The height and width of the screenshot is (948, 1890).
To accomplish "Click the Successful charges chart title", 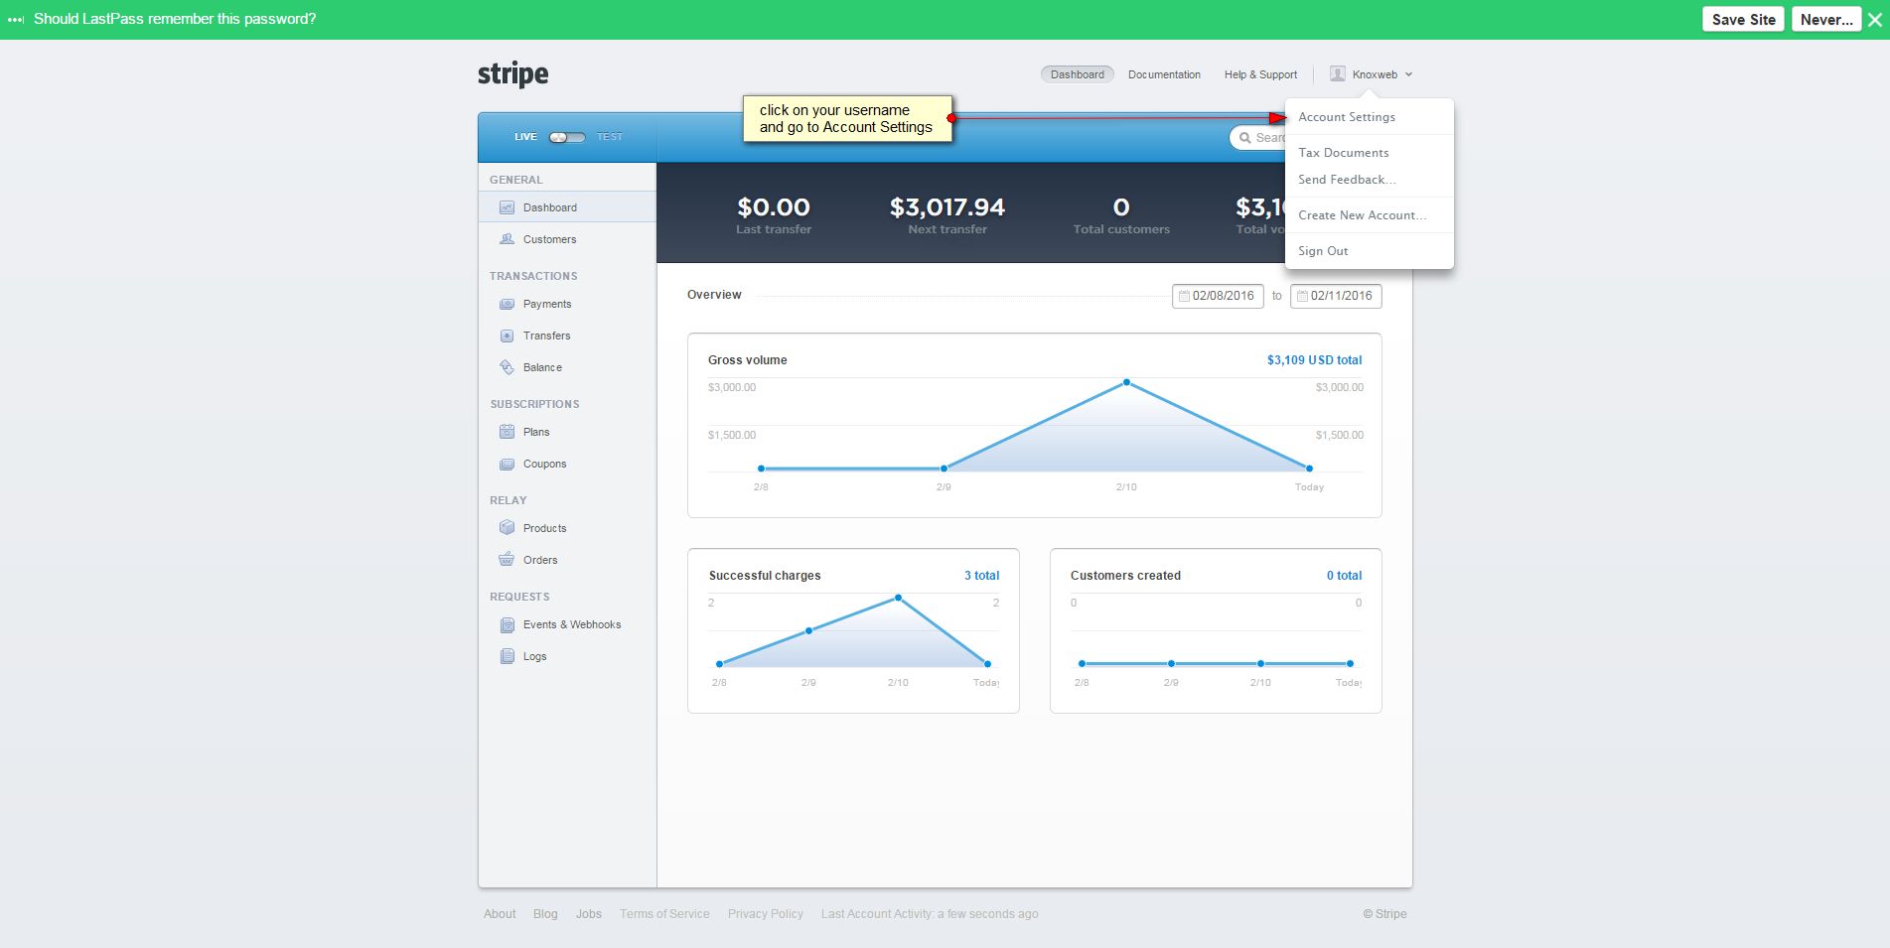I will [x=765, y=576].
